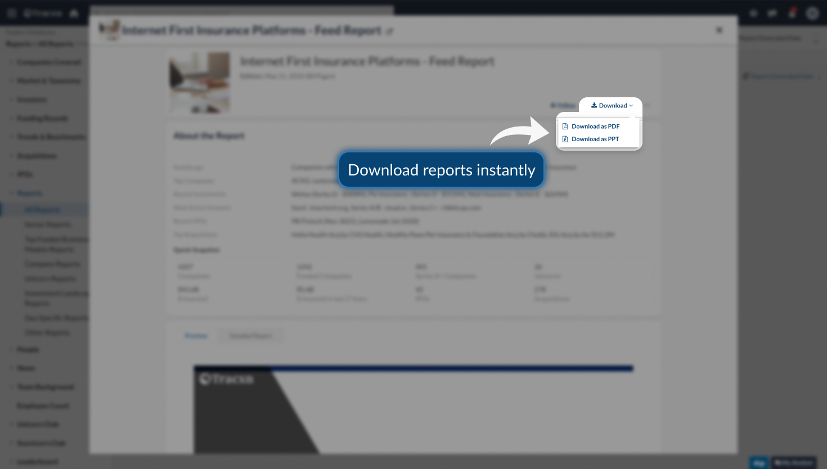Go to home via house icon
Screen dimensions: 827x469
click(74, 13)
